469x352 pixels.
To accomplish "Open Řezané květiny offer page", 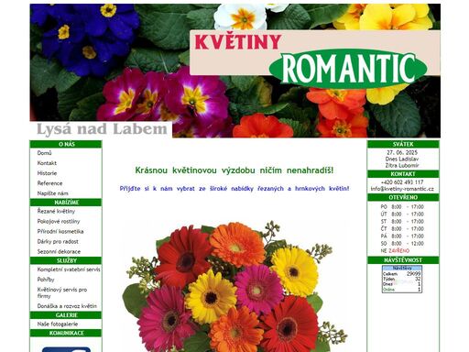I will point(56,211).
